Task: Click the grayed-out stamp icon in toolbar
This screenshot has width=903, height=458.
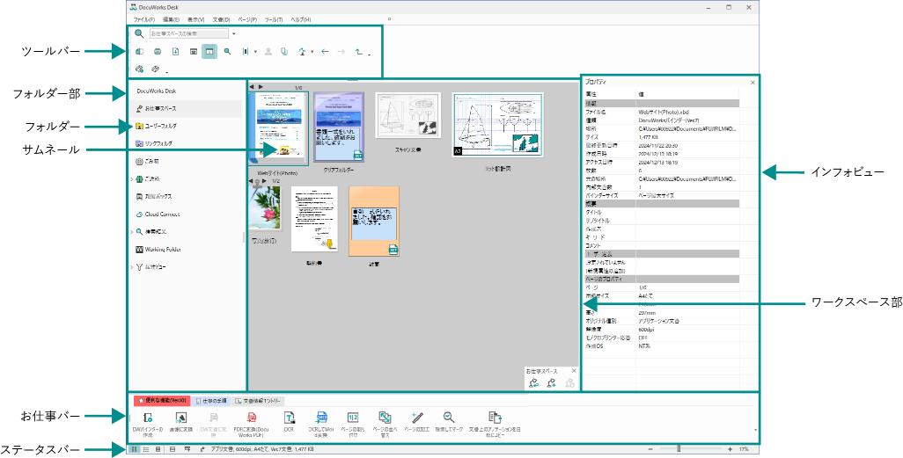Action: pyautogui.click(x=268, y=52)
